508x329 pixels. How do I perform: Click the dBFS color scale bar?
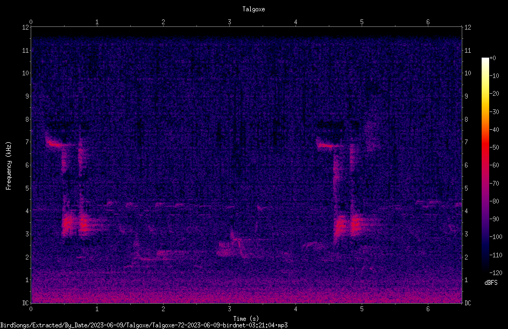[x=485, y=165]
